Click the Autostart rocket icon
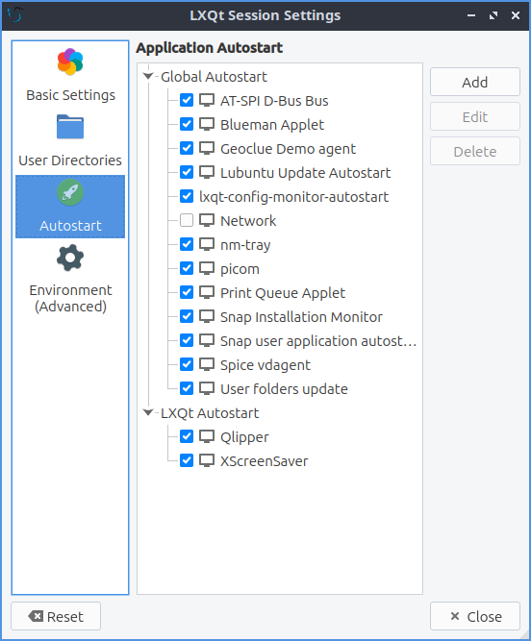 pyautogui.click(x=70, y=192)
